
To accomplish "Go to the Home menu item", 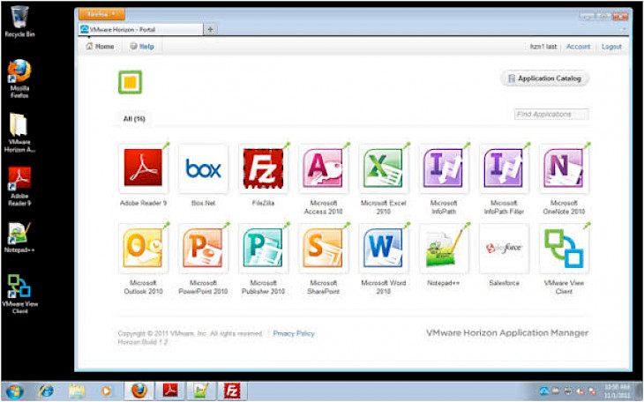I will [x=101, y=47].
